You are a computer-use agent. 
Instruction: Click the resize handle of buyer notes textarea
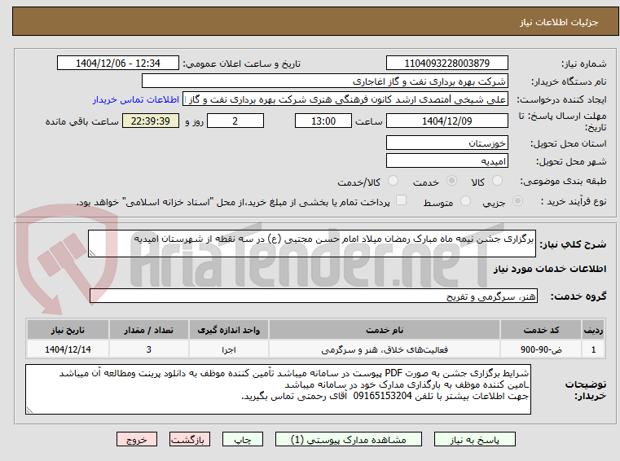29,410
